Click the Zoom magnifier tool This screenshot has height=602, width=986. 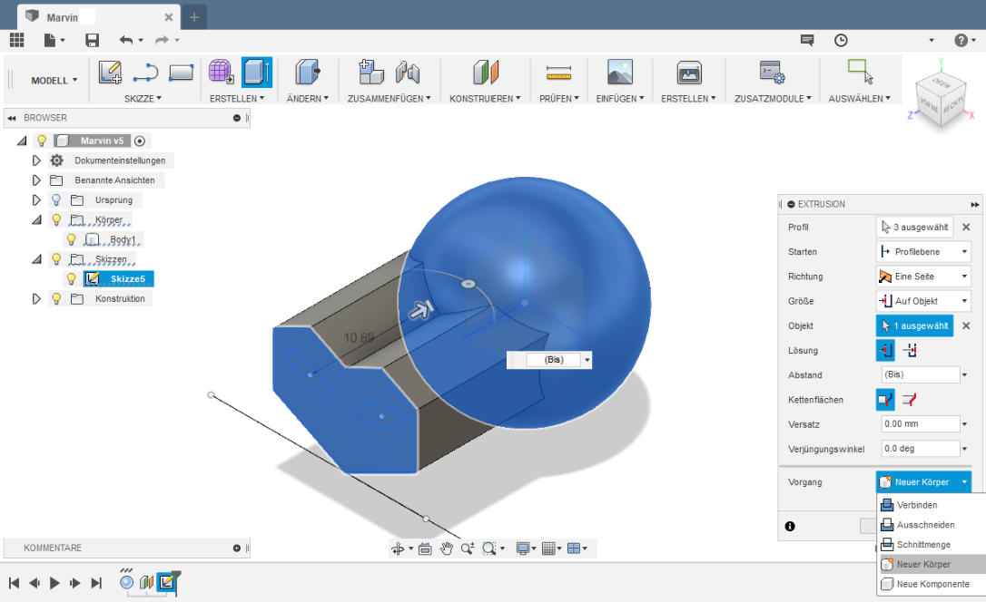click(x=467, y=549)
